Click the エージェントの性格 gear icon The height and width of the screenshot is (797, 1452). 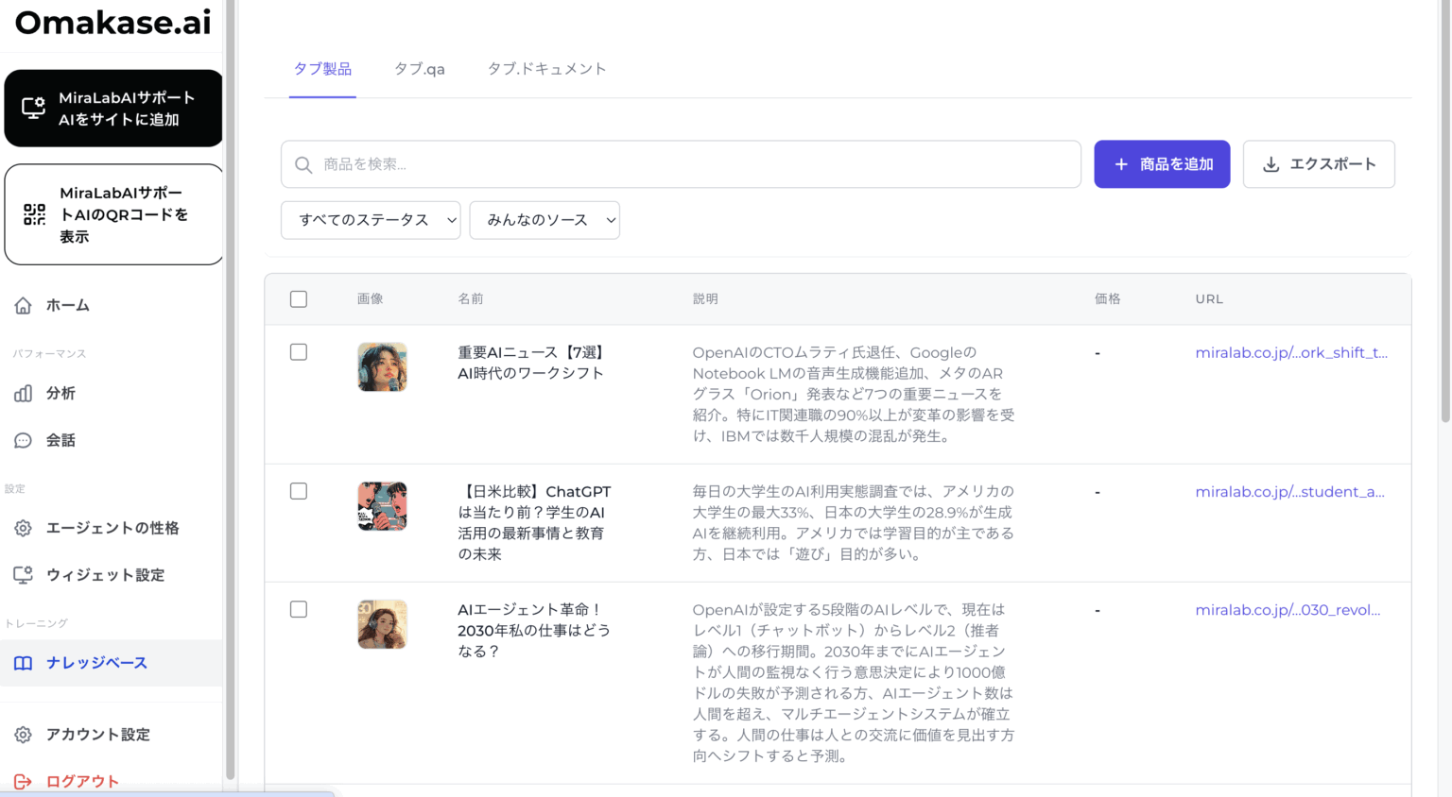point(24,529)
